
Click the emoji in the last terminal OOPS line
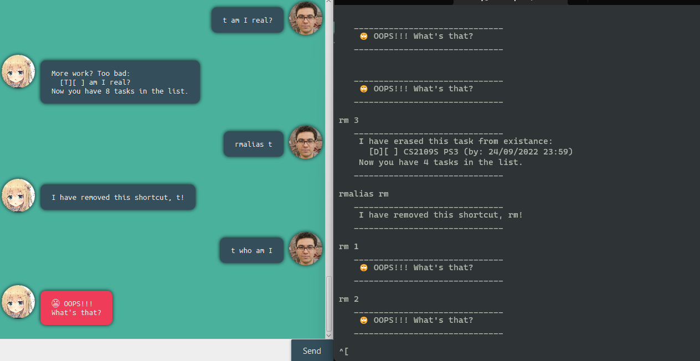click(364, 320)
